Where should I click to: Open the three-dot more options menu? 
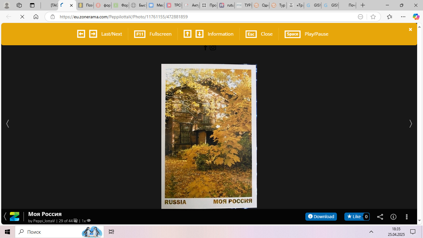click(x=407, y=217)
